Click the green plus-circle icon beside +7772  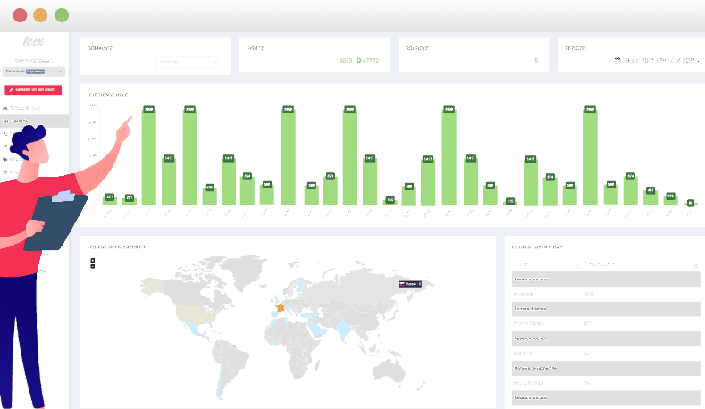pos(359,60)
